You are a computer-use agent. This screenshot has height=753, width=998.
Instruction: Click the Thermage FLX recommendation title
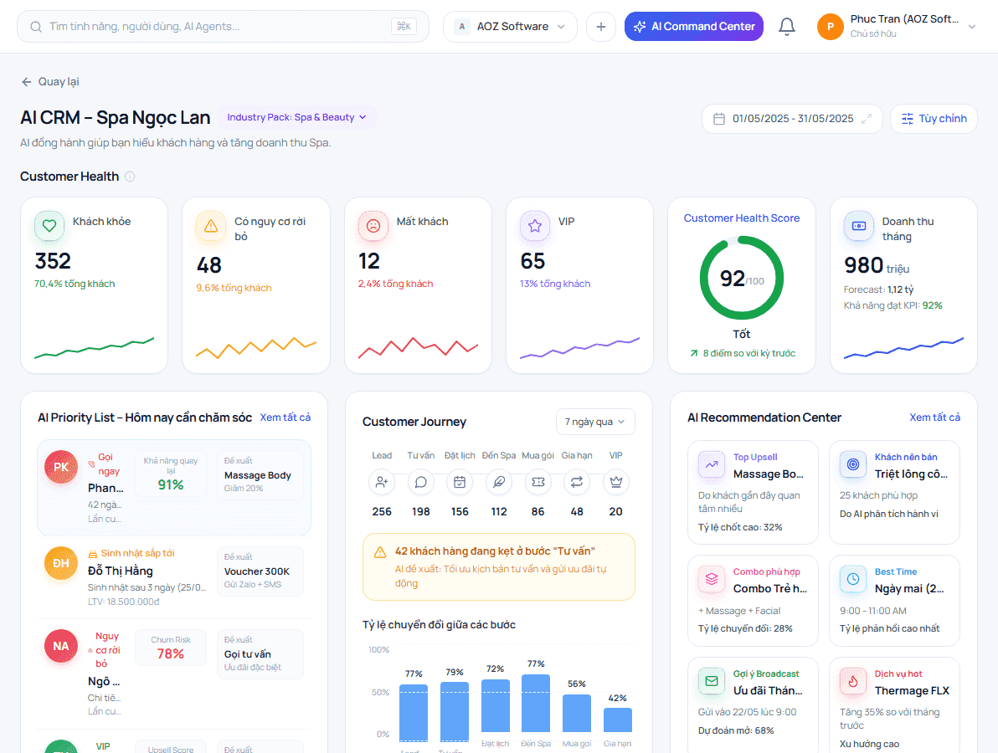pyautogui.click(x=912, y=691)
